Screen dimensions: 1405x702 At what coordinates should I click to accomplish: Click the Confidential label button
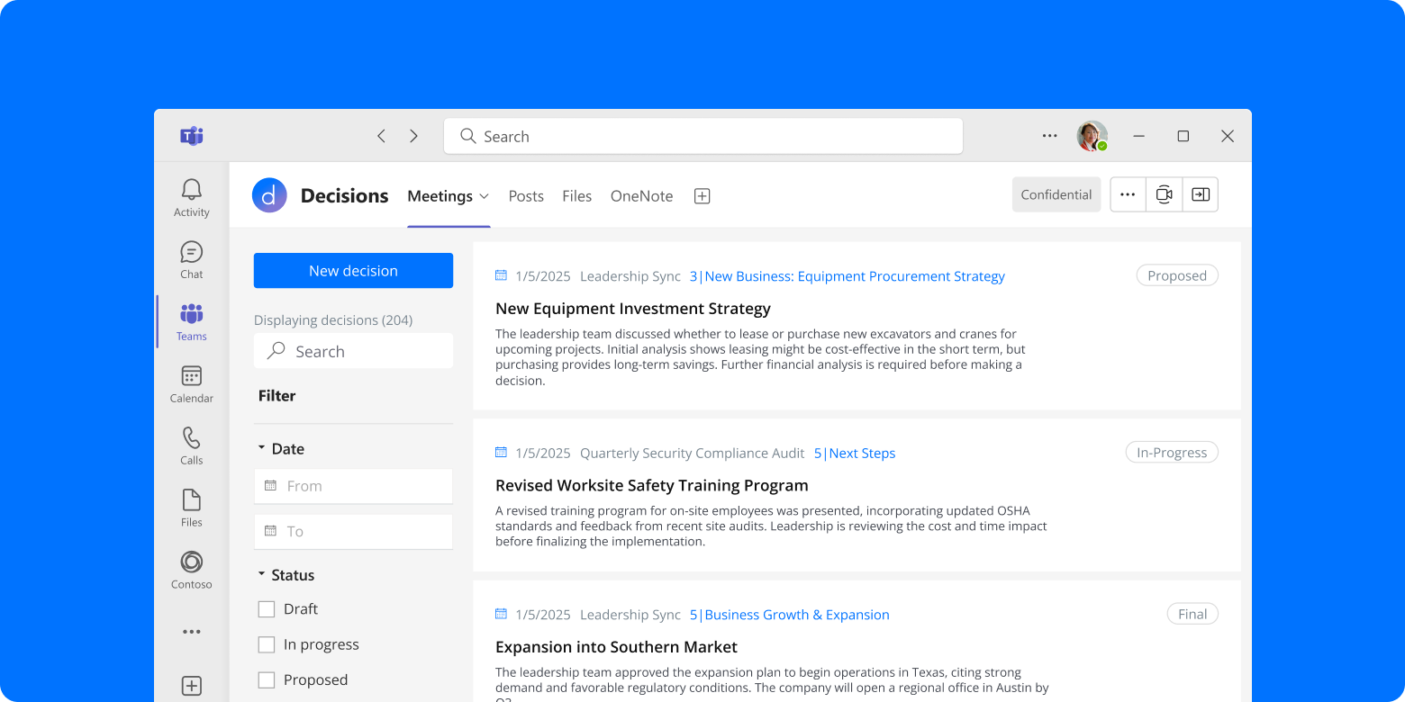(x=1056, y=194)
